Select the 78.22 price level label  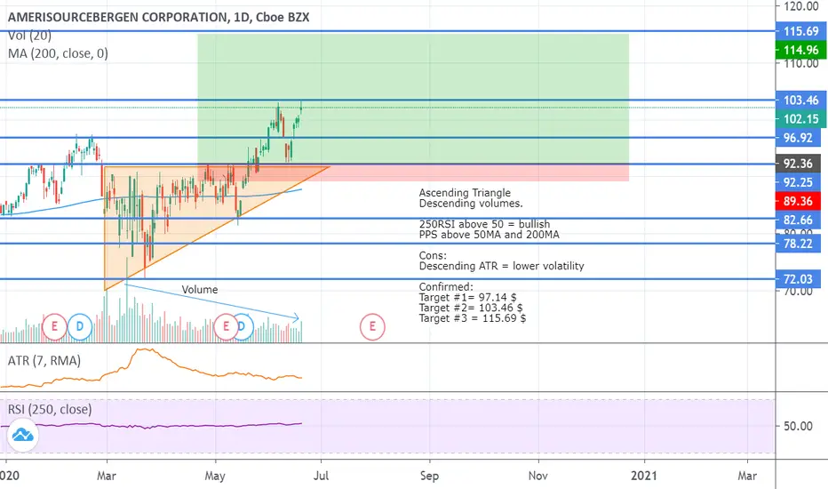pos(798,244)
